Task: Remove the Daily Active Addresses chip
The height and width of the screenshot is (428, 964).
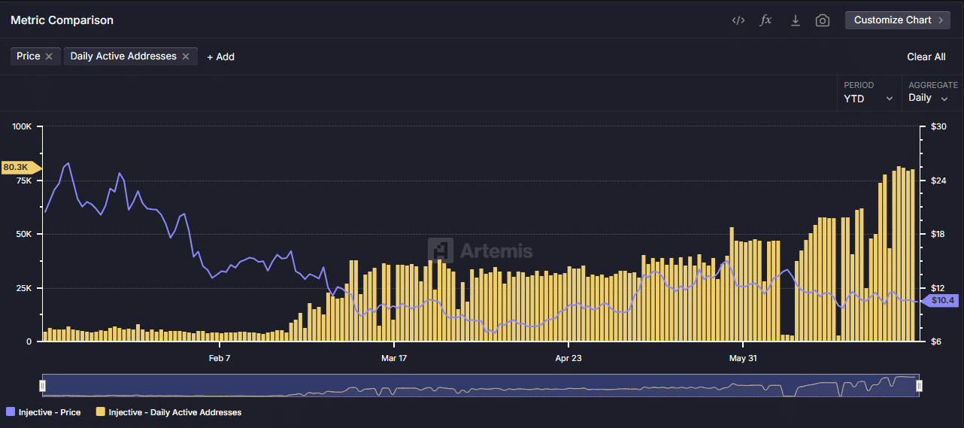Action: 186,56
